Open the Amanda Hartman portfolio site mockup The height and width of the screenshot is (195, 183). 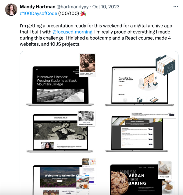click(60, 133)
